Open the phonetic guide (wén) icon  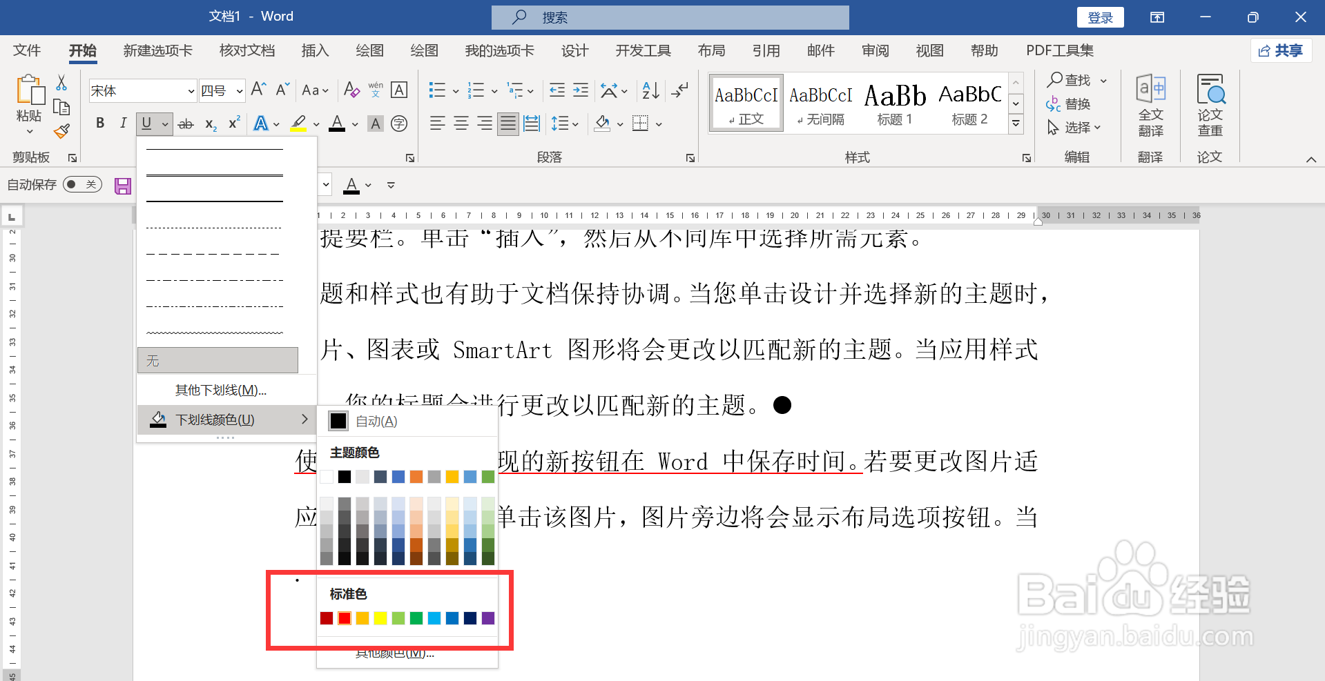click(376, 90)
